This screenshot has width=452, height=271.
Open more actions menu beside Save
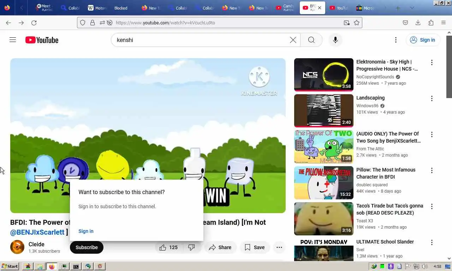pyautogui.click(x=279, y=247)
